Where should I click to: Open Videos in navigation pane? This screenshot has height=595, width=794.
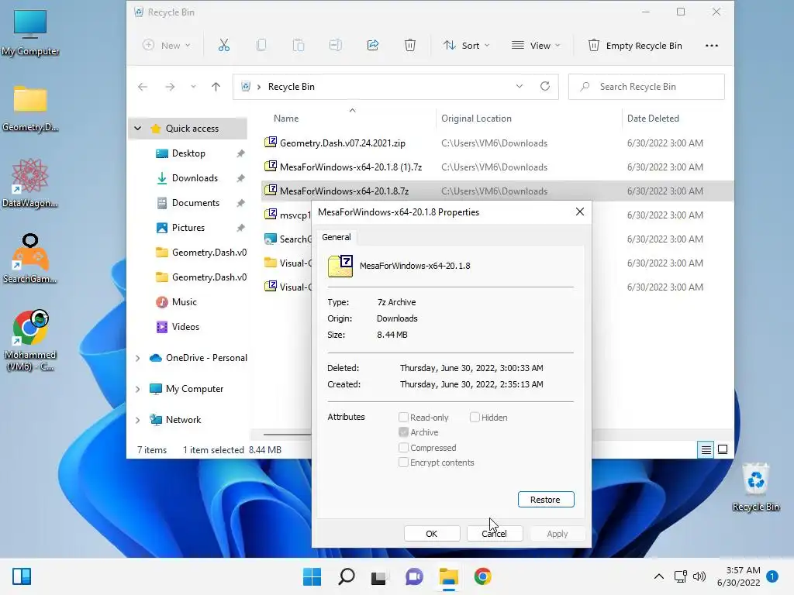[185, 327]
